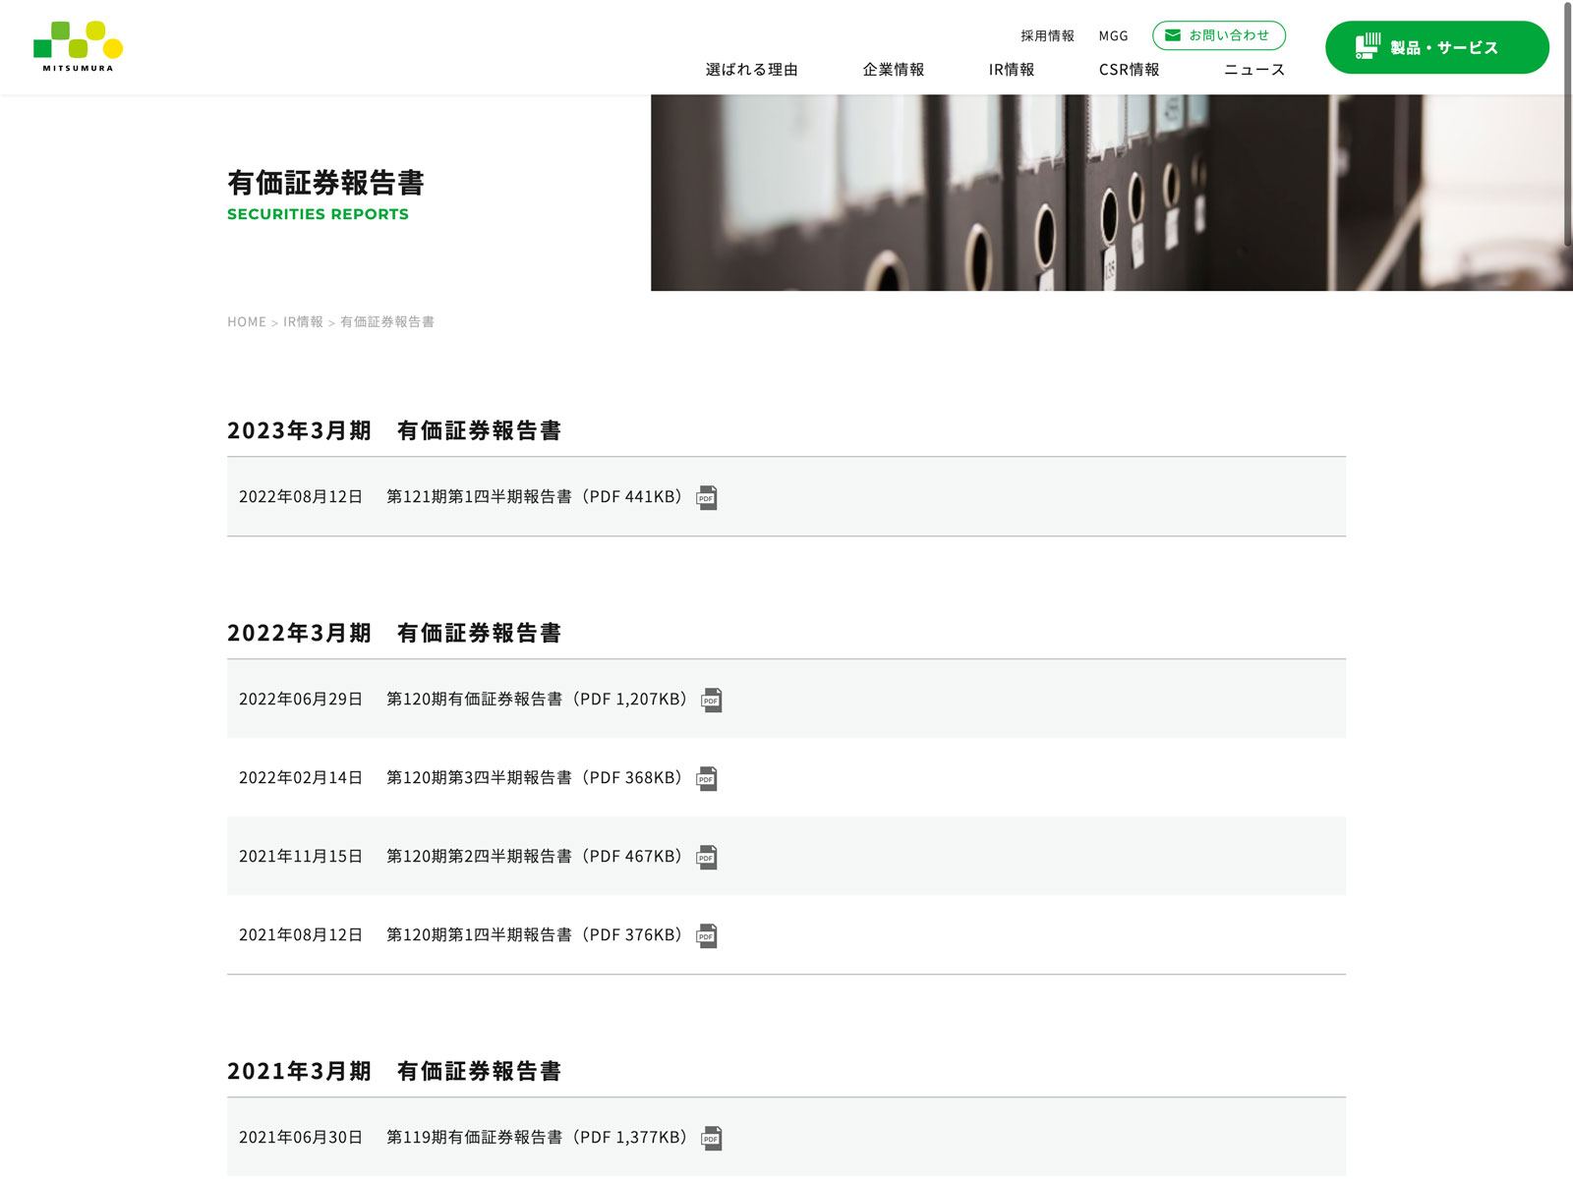This screenshot has height=1179, width=1573.
Task: Click the MGG header link
Action: 1113,36
